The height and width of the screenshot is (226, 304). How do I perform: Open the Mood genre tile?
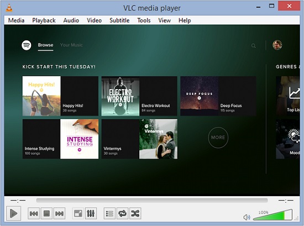pos(288,139)
